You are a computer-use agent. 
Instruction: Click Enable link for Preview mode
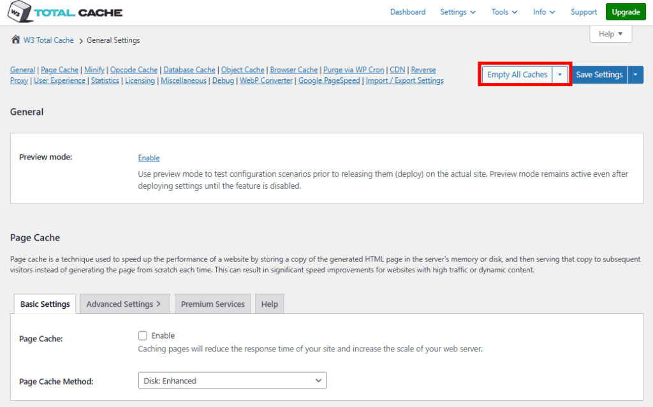point(149,158)
